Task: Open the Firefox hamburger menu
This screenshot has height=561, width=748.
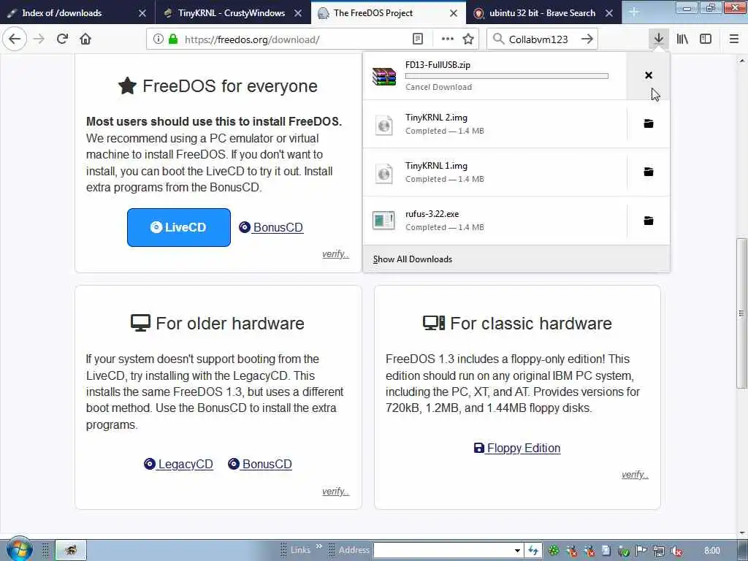Action: click(734, 39)
